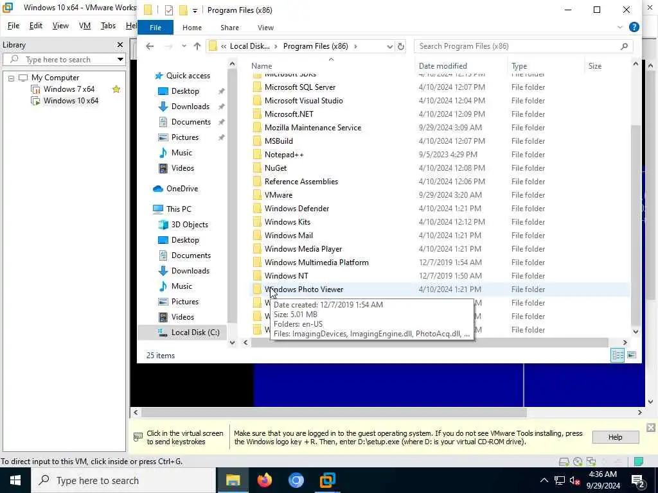This screenshot has height=493, width=658.
Task: Expand the ribbon chevron
Action: (x=620, y=27)
